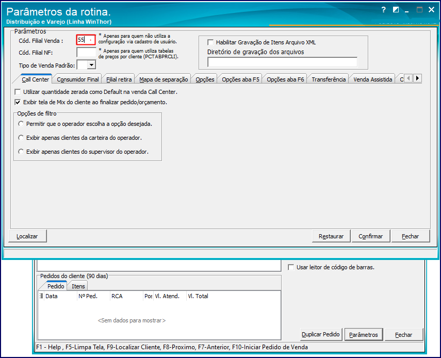Click the contrast square icon in title bar

396,10
